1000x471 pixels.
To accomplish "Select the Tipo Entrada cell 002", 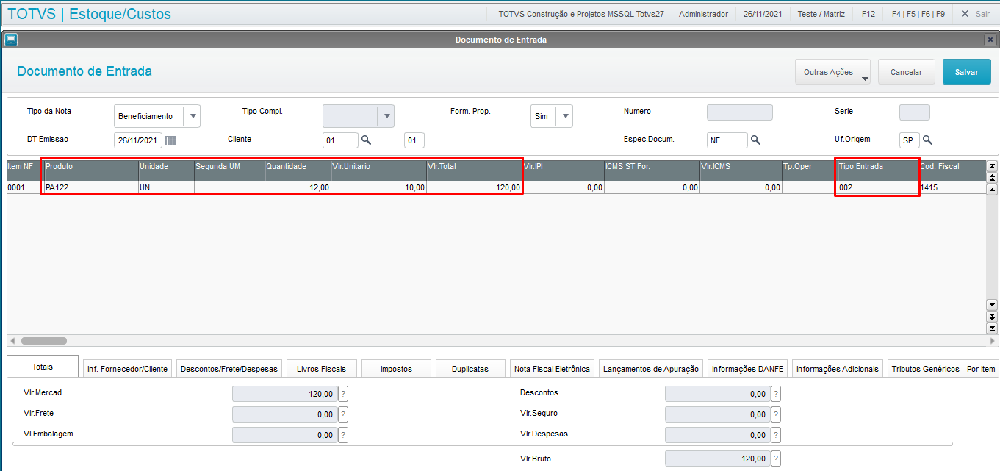I will [x=877, y=188].
